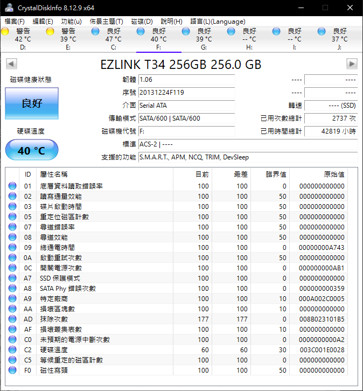Click status orb for attribute 05
Image resolution: width=363 pixels, height=391 pixels.
pos(12,217)
